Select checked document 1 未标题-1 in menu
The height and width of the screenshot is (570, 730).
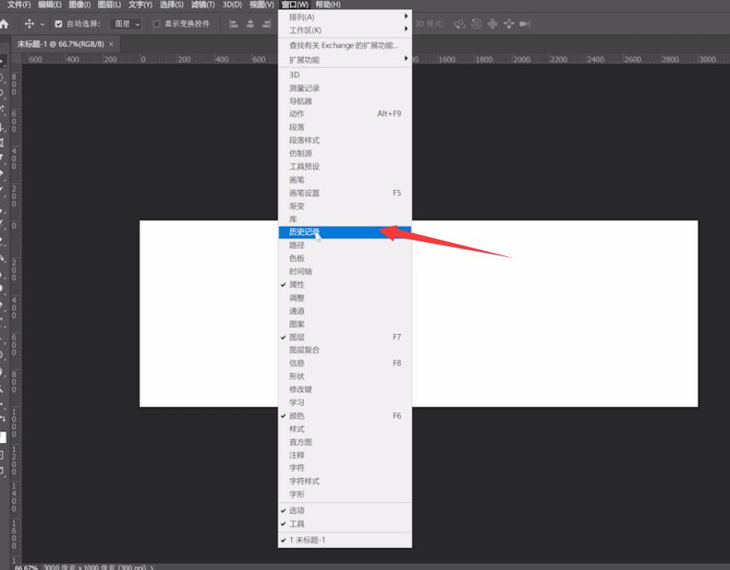tap(344, 540)
